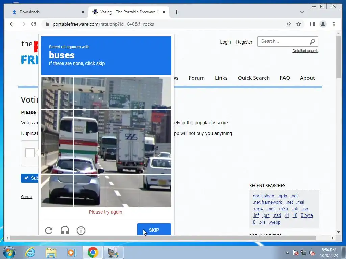This screenshot has width=346, height=259.
Task: Tick the captcha checkbox on the voting page
Action: pyautogui.click(x=30, y=153)
